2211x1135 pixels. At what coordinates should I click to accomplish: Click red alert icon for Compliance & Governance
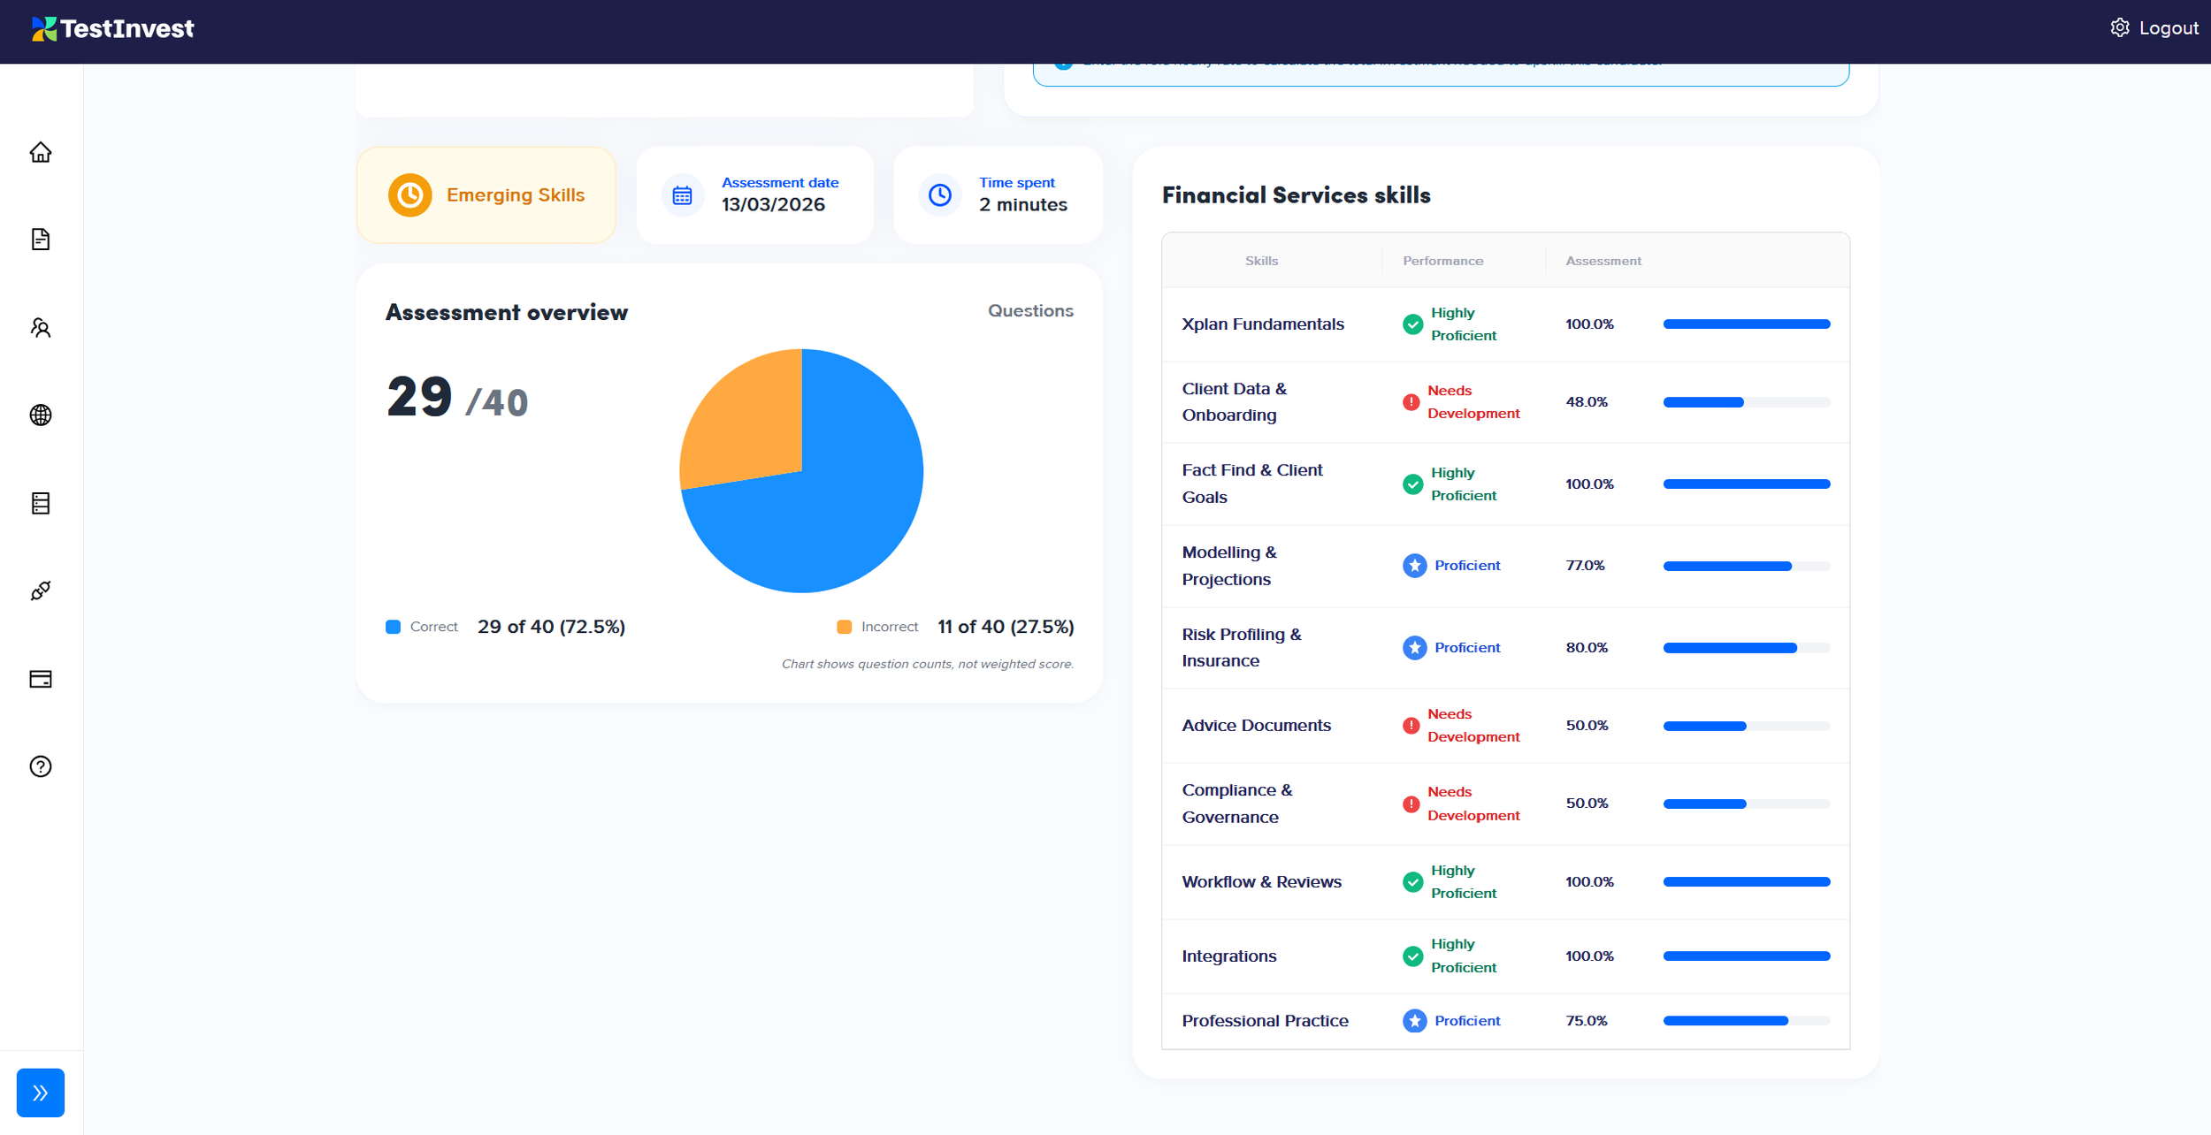click(x=1412, y=804)
